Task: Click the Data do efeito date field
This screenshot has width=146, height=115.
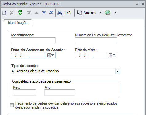Action: pyautogui.click(x=91, y=55)
